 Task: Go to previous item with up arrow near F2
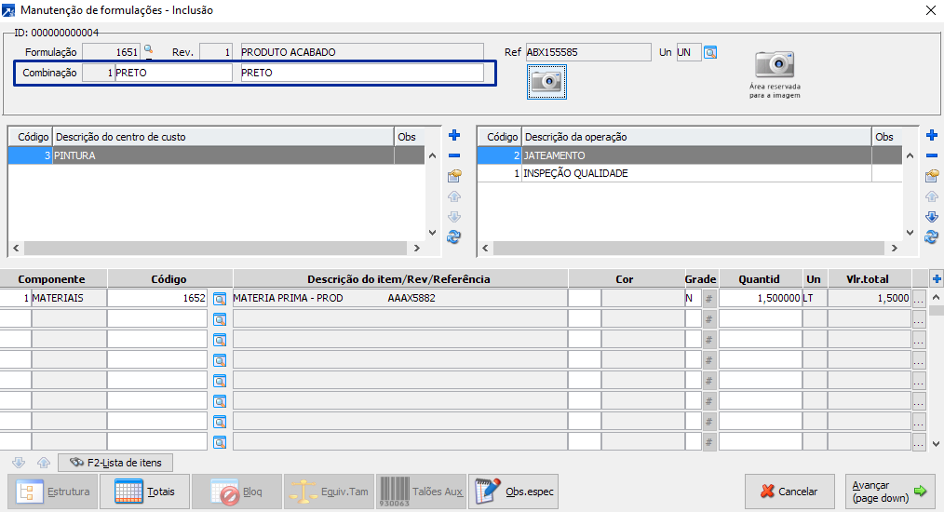coord(44,463)
